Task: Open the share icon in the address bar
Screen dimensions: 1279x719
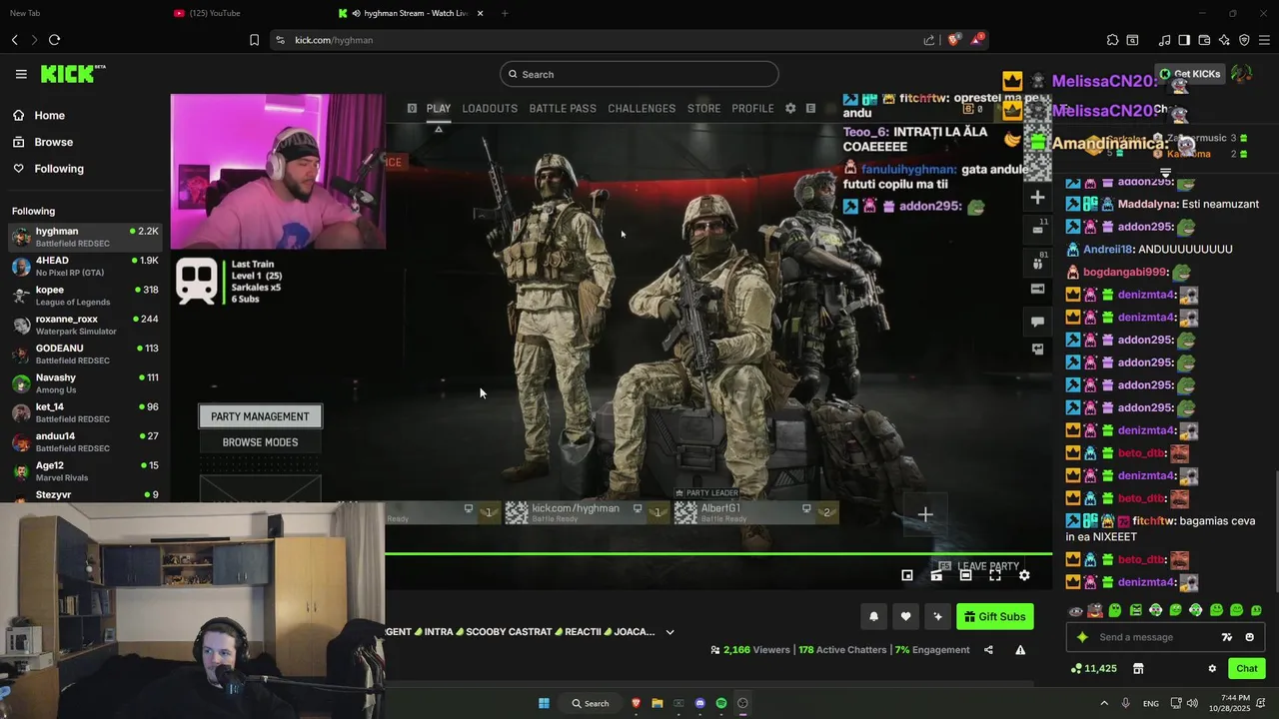Action: coord(929,40)
